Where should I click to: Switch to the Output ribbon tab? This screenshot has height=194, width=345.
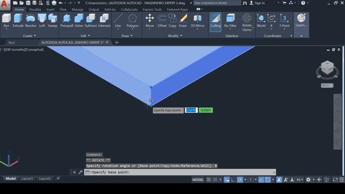(x=94, y=10)
